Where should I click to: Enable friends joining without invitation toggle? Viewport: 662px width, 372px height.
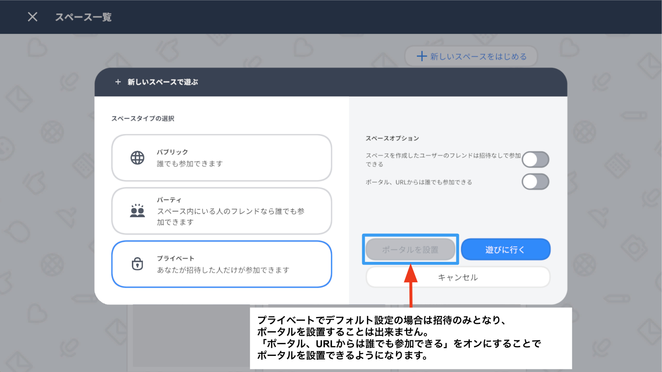[x=535, y=160]
